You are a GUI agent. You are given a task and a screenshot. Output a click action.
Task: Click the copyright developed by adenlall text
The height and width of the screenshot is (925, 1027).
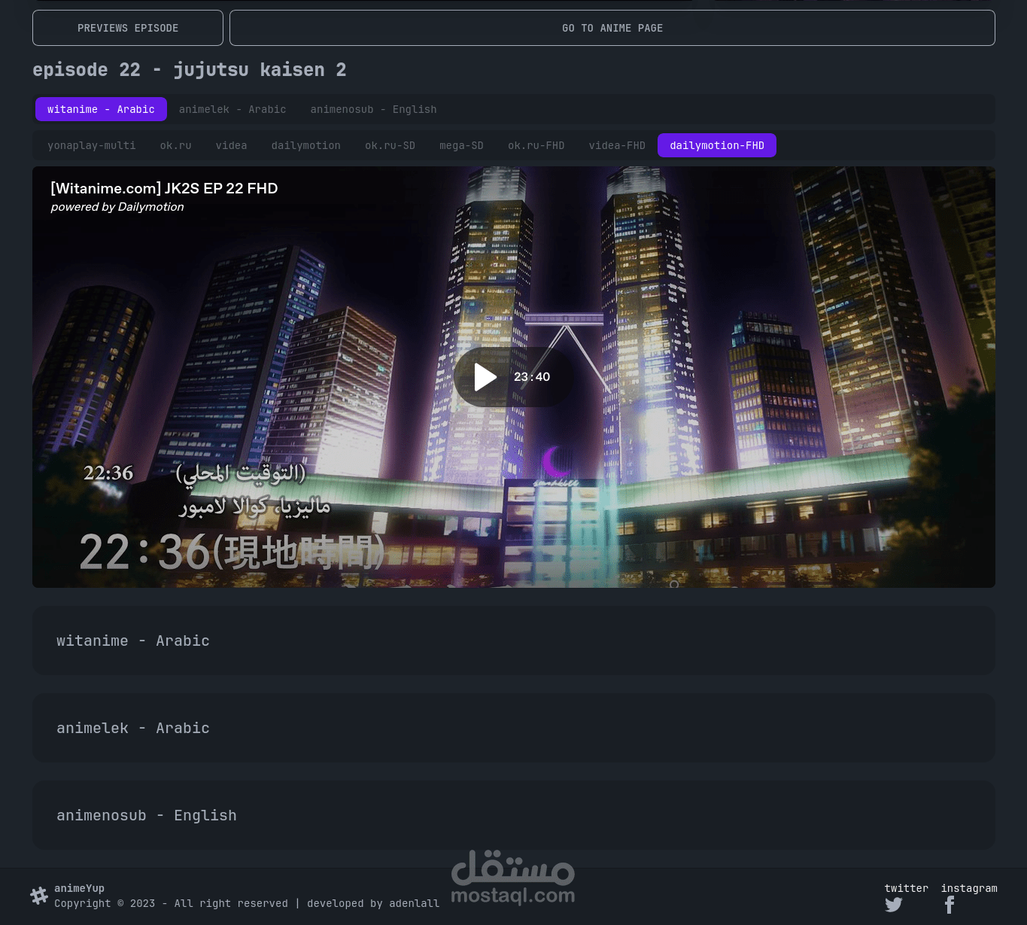[247, 903]
